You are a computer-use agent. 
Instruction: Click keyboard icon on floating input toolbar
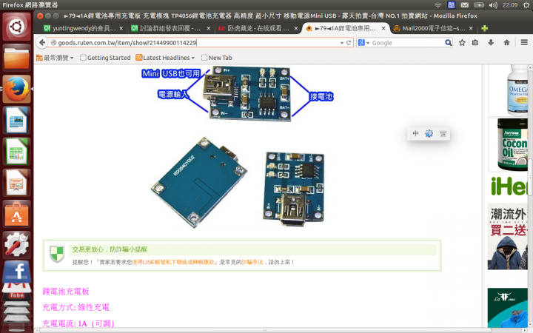[443, 133]
